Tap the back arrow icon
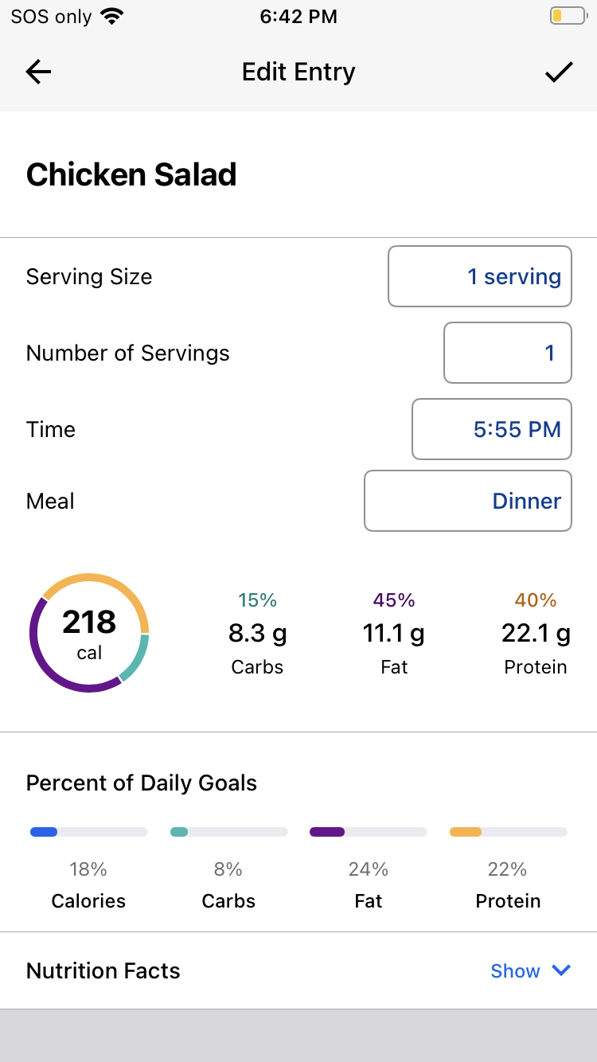 click(x=38, y=72)
